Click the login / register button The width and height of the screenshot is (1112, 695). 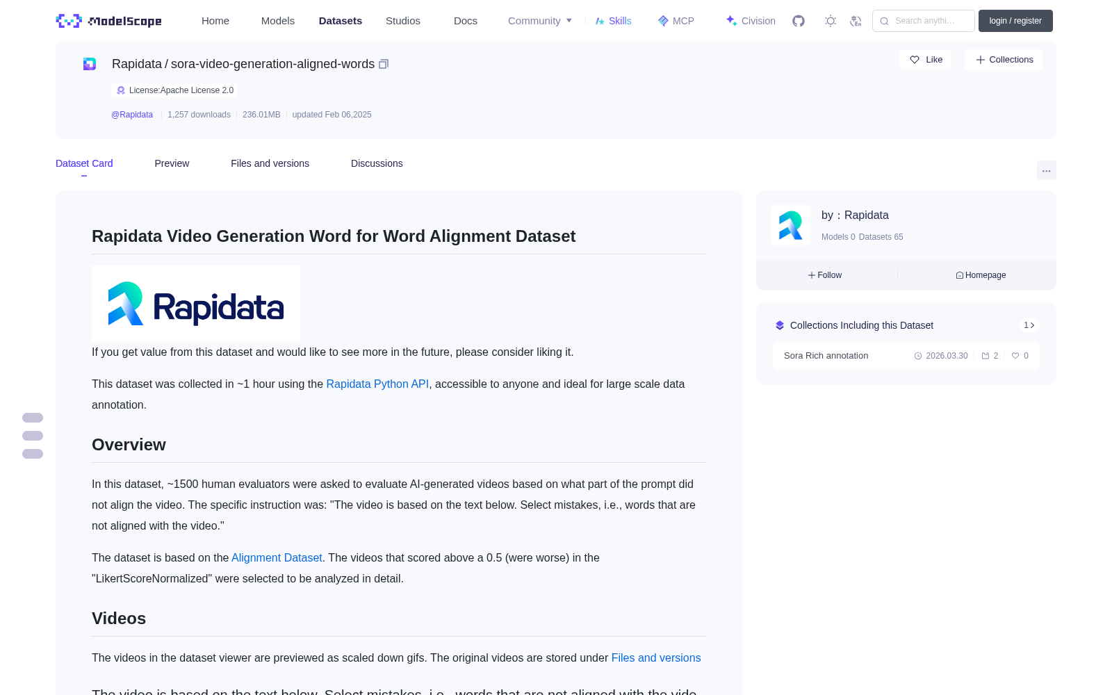tap(1015, 21)
